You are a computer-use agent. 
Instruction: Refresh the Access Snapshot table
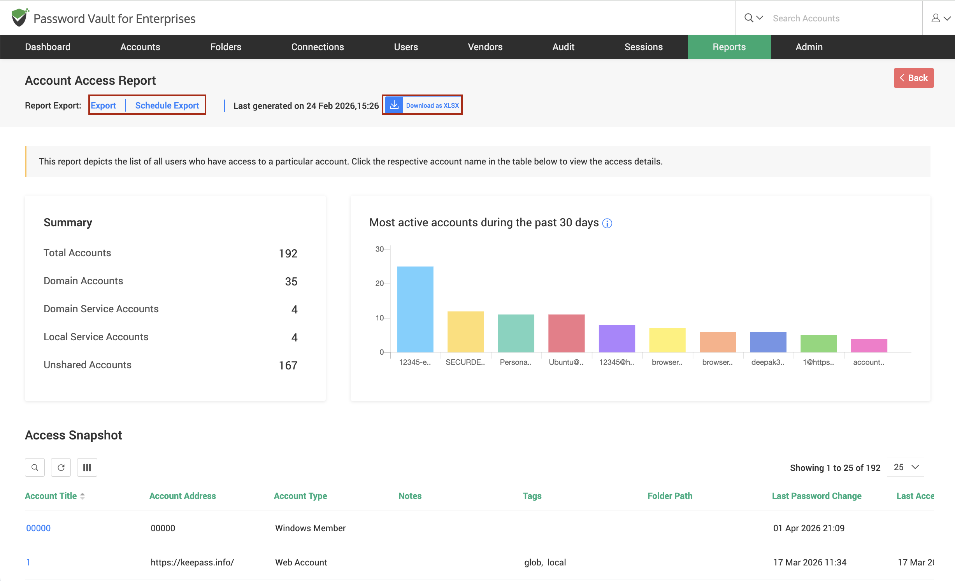[61, 467]
